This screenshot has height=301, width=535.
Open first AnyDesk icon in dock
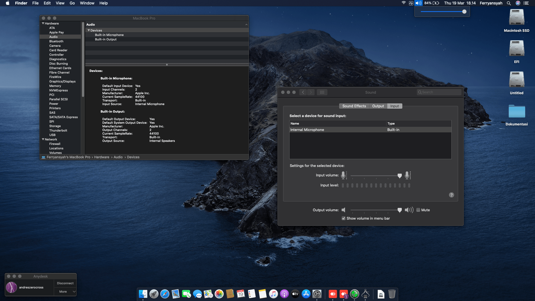tap(333, 294)
